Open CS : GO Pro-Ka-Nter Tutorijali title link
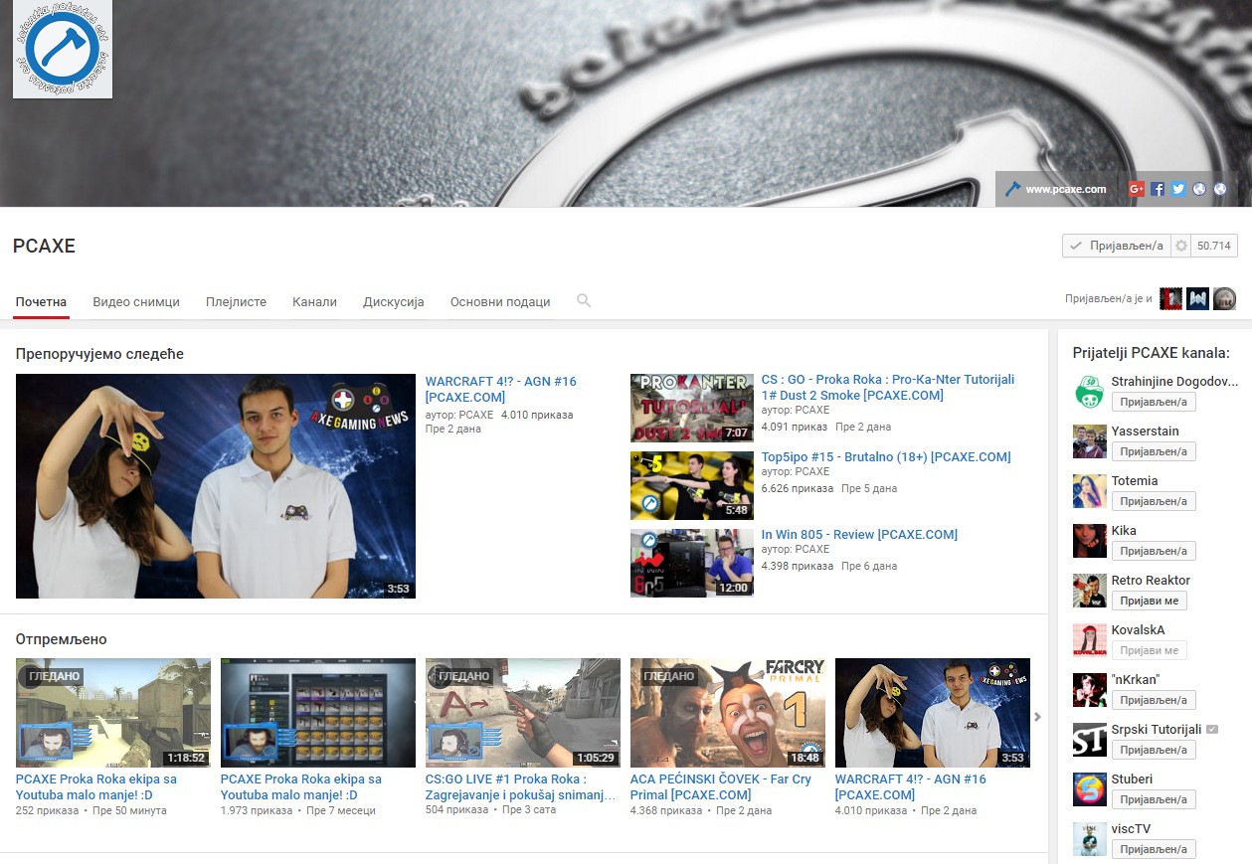The width and height of the screenshot is (1252, 864). (888, 388)
